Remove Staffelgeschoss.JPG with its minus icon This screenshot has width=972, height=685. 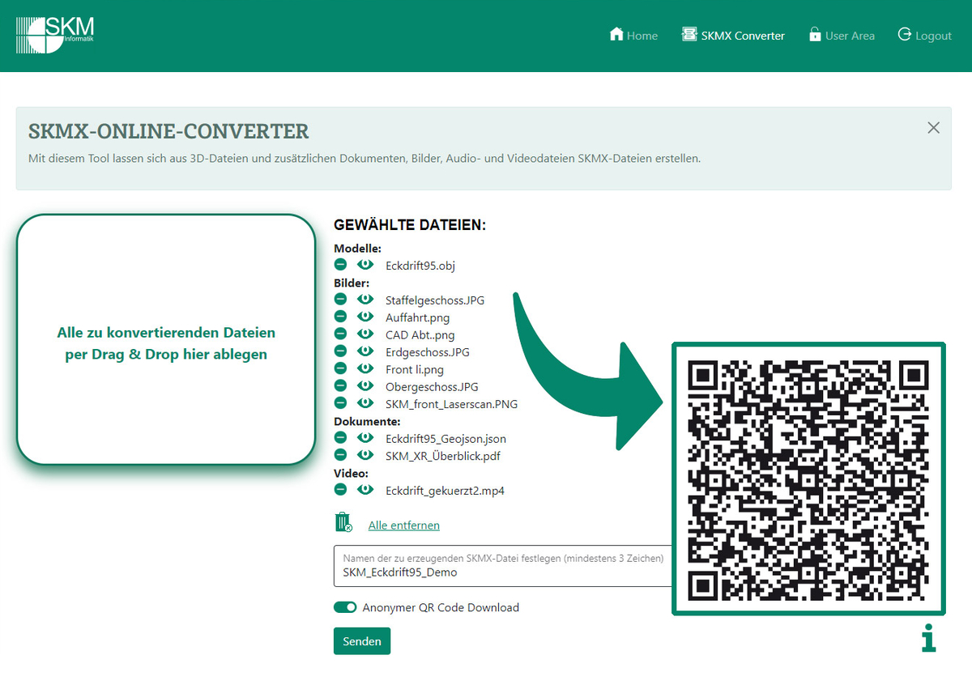(x=341, y=300)
